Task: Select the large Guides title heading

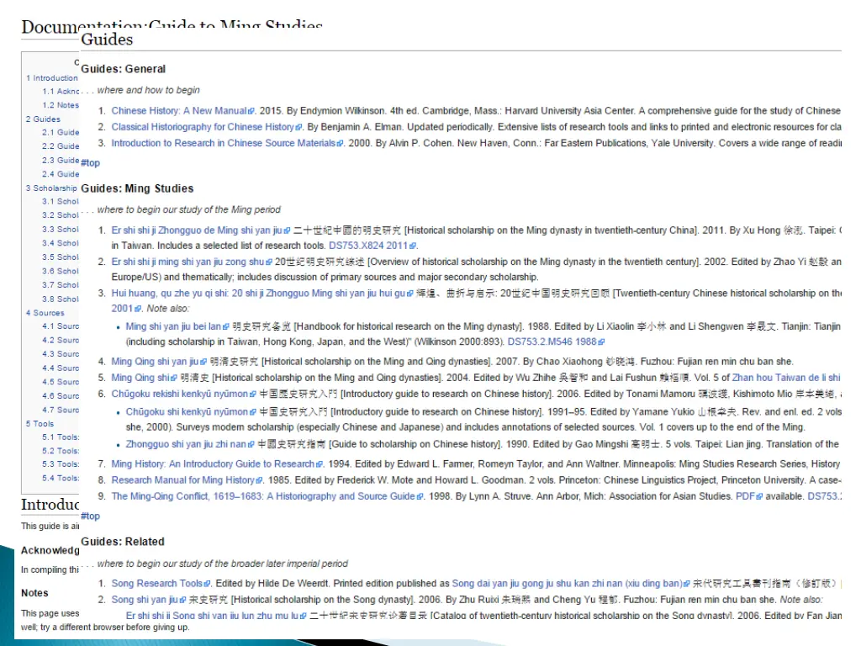Action: coord(107,39)
